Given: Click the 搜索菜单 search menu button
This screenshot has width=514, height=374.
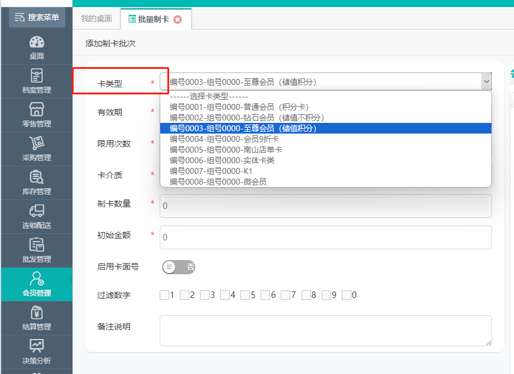Looking at the screenshot, I should coord(37,17).
